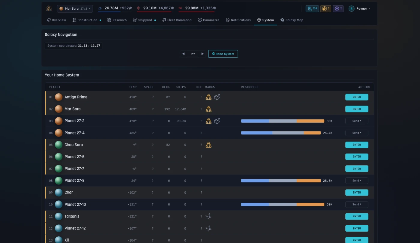
Task: Click the orbit mark on Tarsonis row
Action: pyautogui.click(x=208, y=216)
